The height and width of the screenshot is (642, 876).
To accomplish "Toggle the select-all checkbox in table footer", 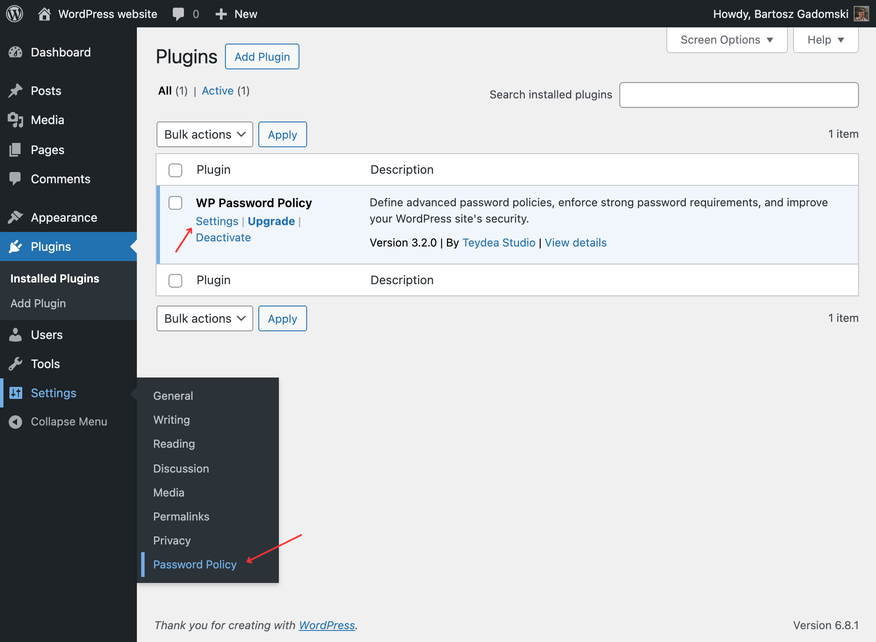I will (175, 280).
